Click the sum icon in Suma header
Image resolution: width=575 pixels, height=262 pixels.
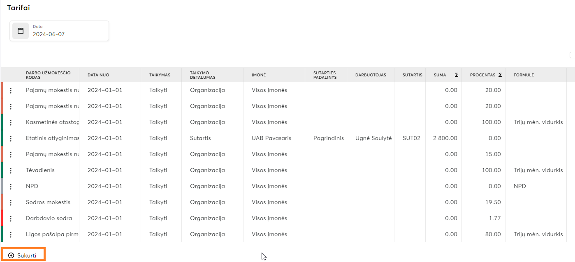click(x=456, y=75)
